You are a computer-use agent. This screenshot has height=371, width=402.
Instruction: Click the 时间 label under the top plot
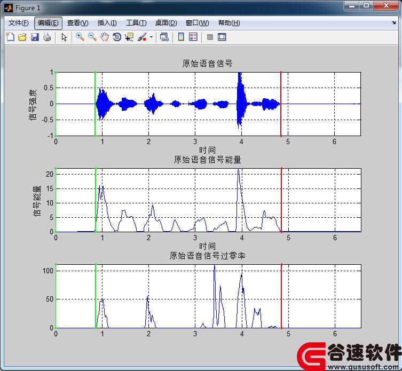(x=208, y=150)
